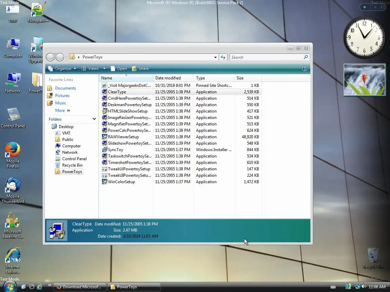The width and height of the screenshot is (390, 292).
Task: Select the Internet Explorer desktop icon
Action: (13, 261)
